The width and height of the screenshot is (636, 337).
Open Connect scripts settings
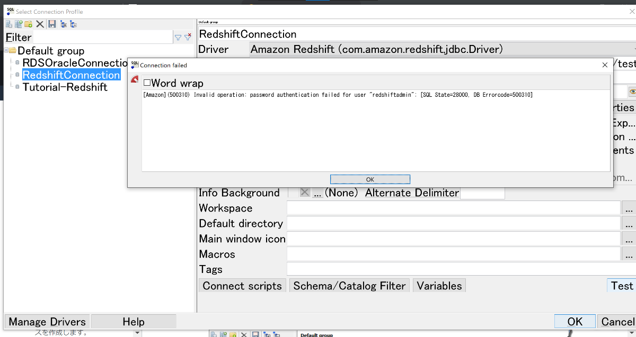click(x=242, y=286)
